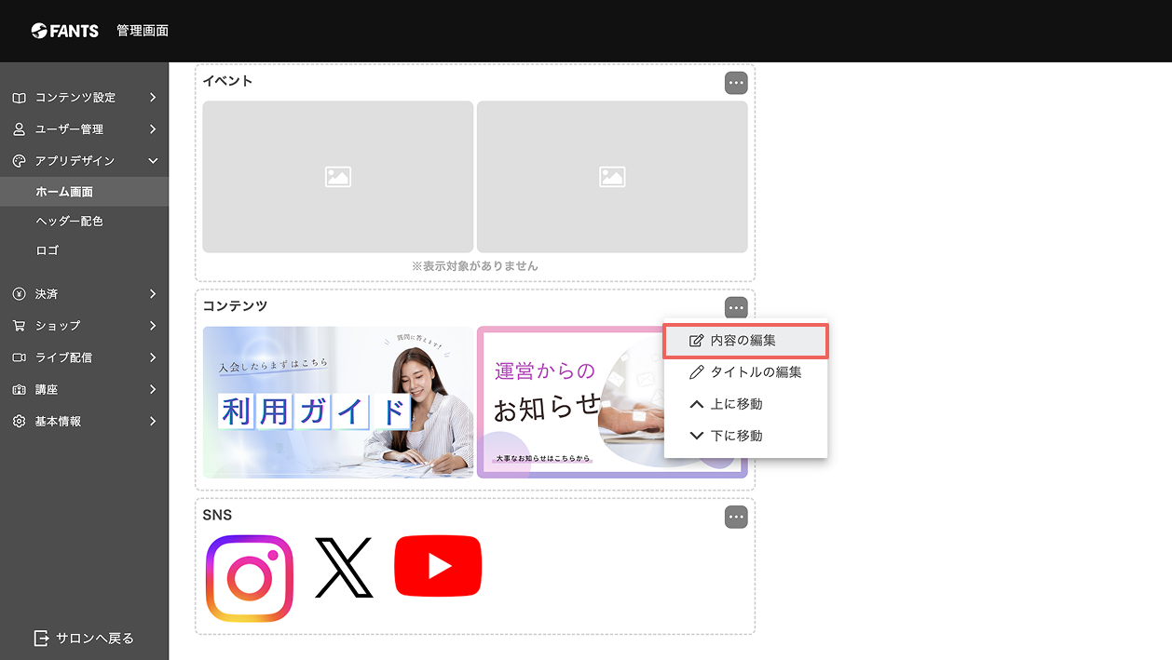
Task: Click the サロンへ戻る exit icon
Action: 41,638
